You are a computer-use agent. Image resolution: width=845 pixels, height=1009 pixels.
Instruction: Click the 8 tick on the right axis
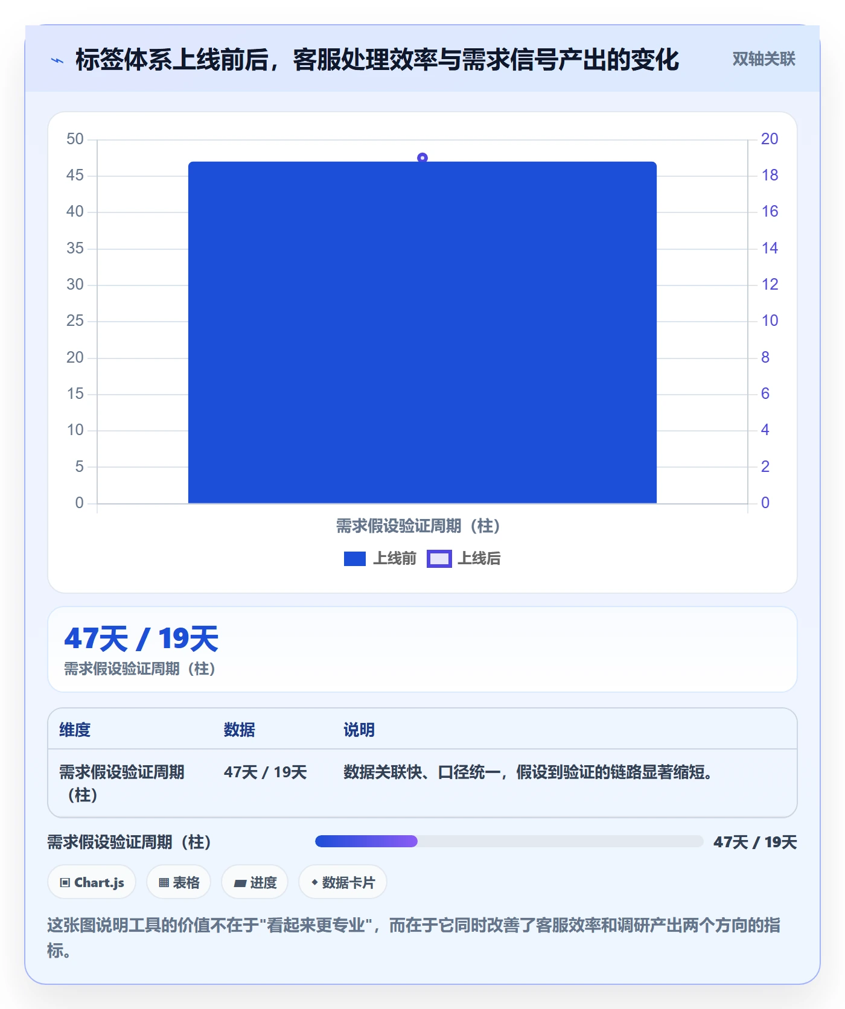[x=765, y=358]
